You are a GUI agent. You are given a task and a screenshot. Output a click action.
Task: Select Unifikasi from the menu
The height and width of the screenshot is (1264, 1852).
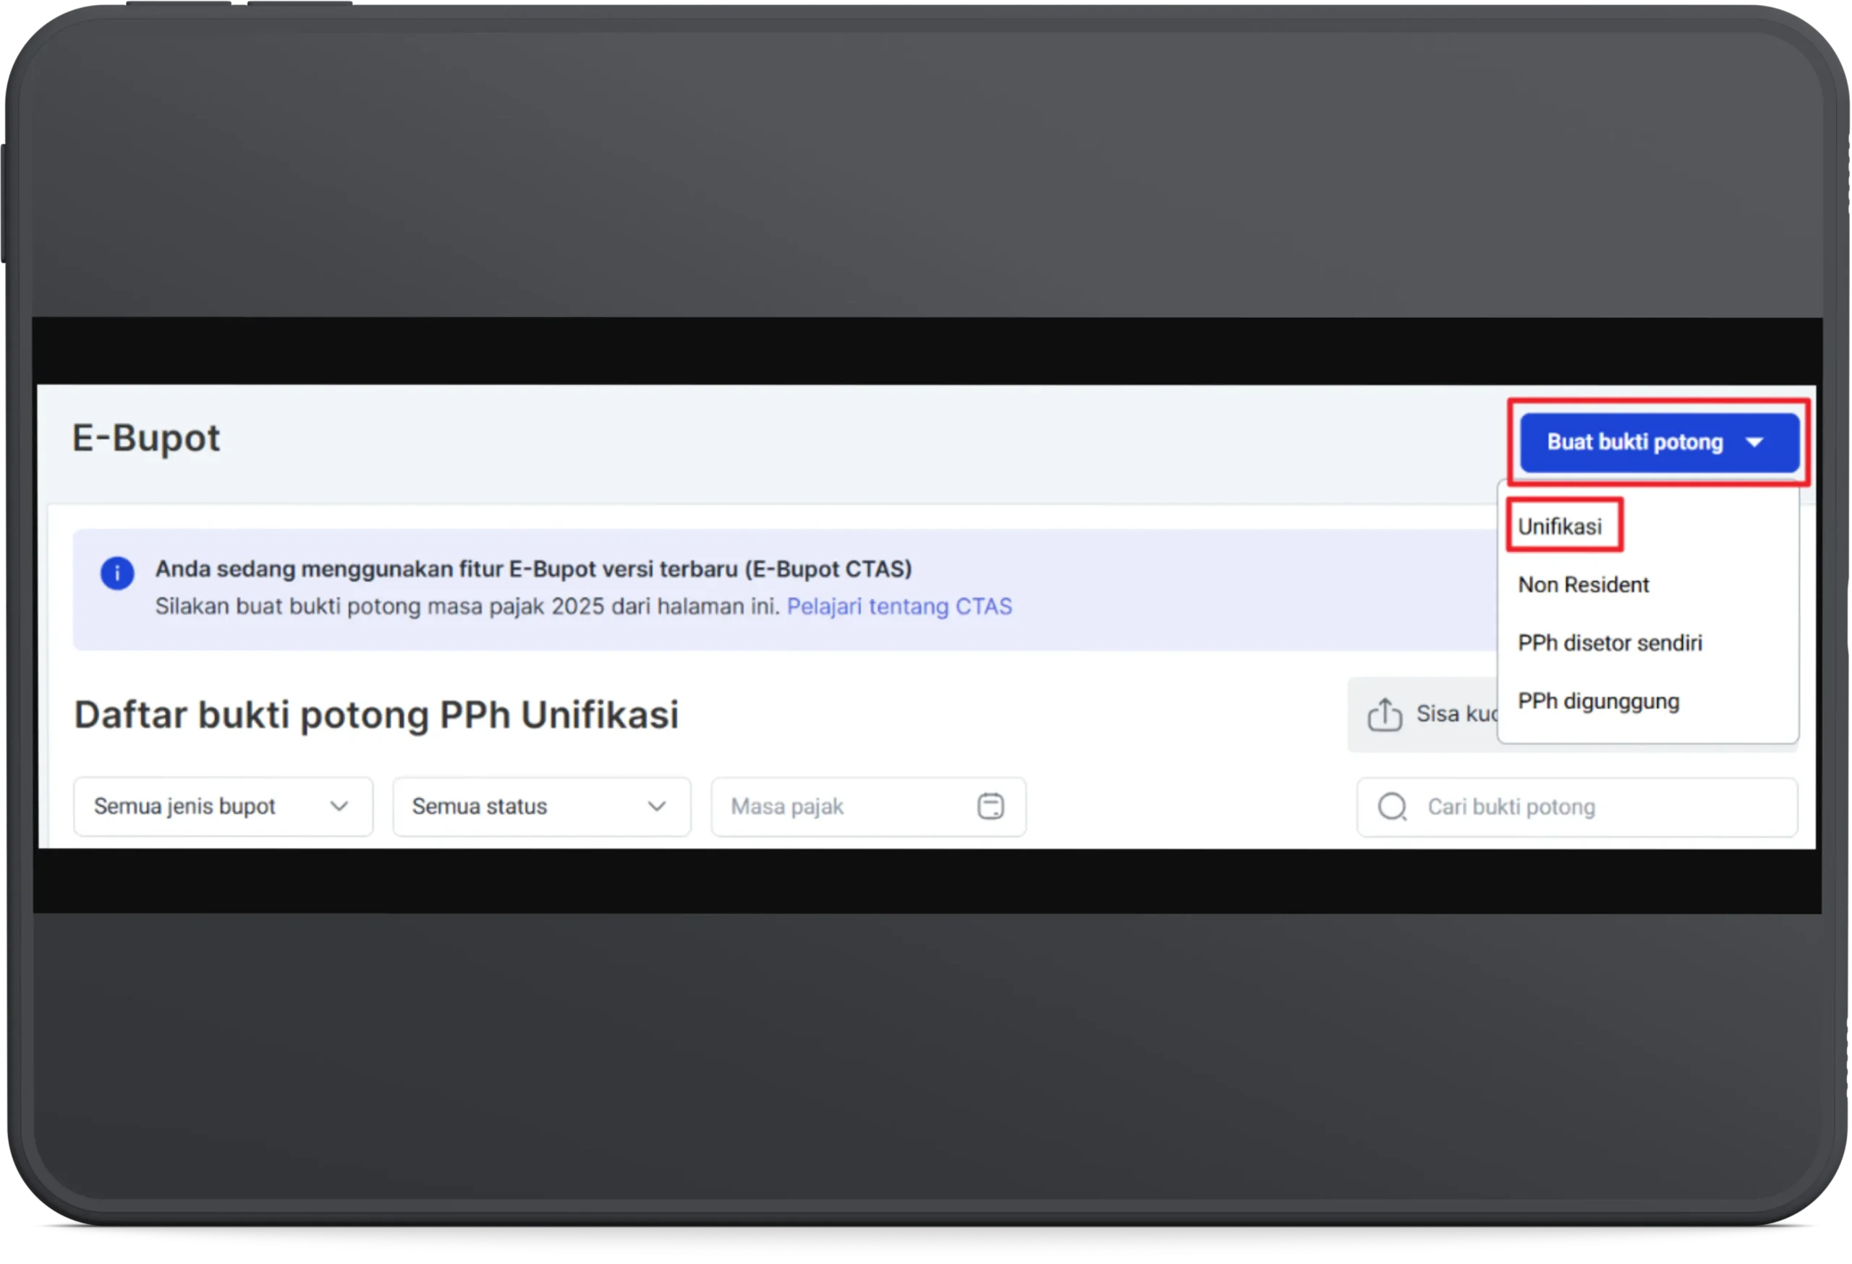1560,527
